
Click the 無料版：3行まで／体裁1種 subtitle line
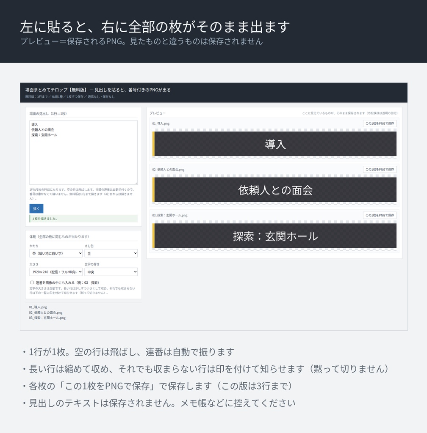point(70,97)
